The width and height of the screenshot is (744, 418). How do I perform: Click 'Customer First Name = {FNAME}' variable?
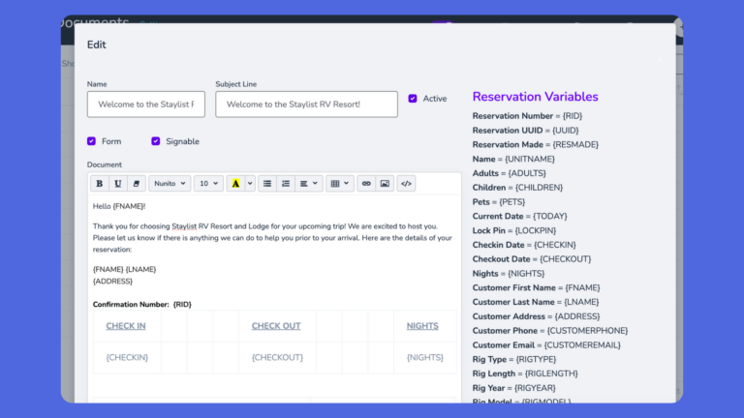click(x=536, y=287)
